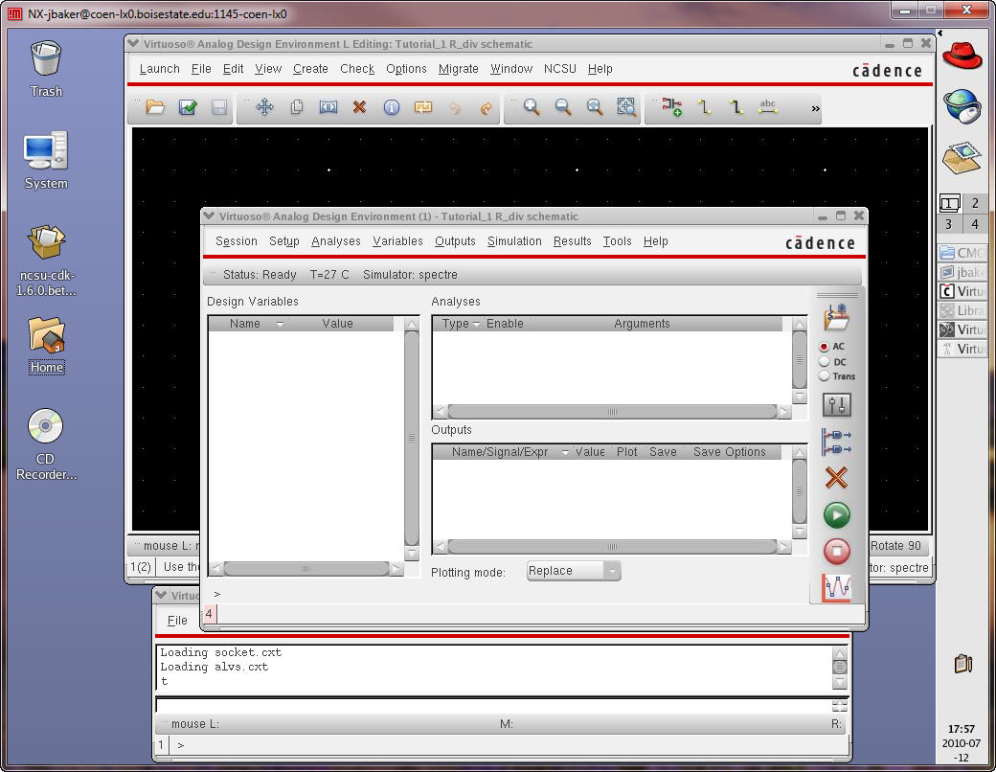Open the Migrate menu
This screenshot has width=996, height=772.
click(459, 69)
